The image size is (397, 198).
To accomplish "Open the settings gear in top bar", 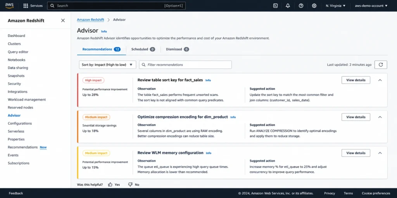I will [x=314, y=5].
